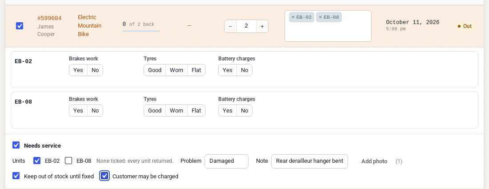The height and width of the screenshot is (189, 489).
Task: Open the Problem dropdown showing Damaged
Action: 226,161
